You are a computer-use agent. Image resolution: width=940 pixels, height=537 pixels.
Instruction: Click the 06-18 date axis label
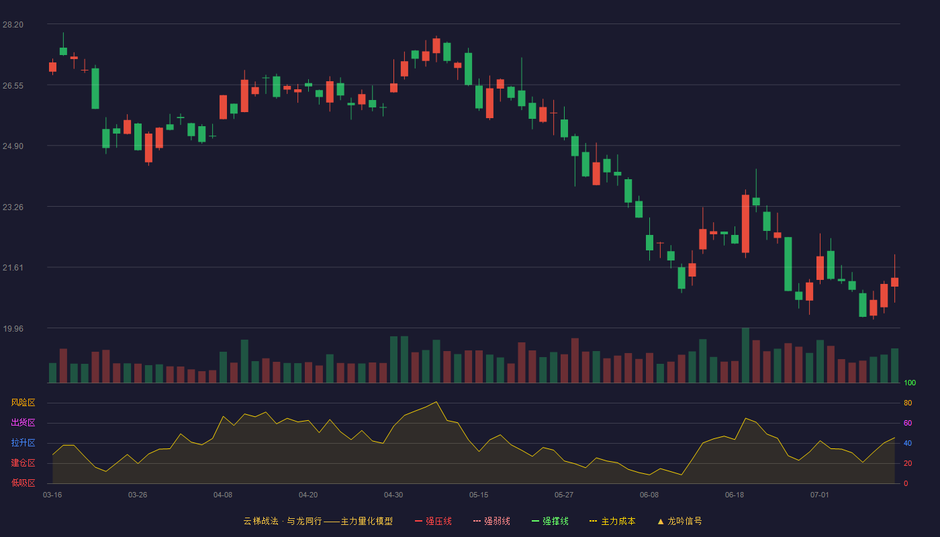click(735, 495)
